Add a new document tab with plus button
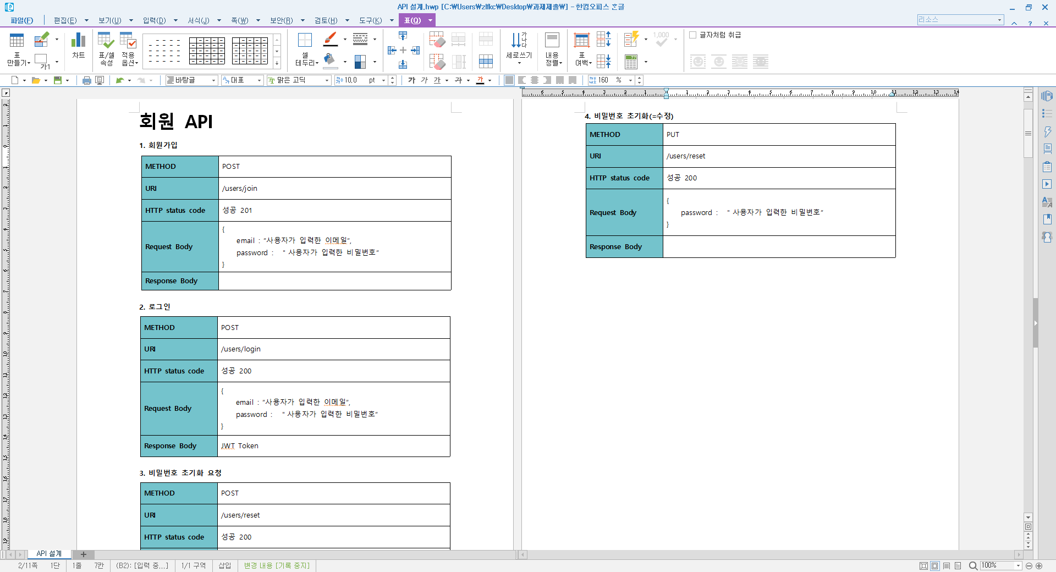The width and height of the screenshot is (1056, 572). coord(84,554)
